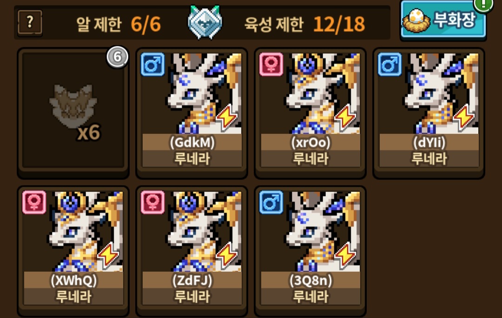Screen dimensions: 502x318
Task: Click the 육성 제한 12/18 counter
Action: click(x=304, y=24)
